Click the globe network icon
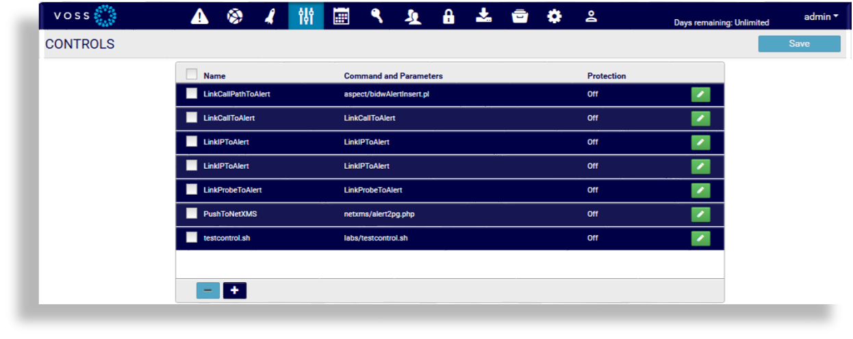Viewport: 853px width, 339px height. pos(235,16)
